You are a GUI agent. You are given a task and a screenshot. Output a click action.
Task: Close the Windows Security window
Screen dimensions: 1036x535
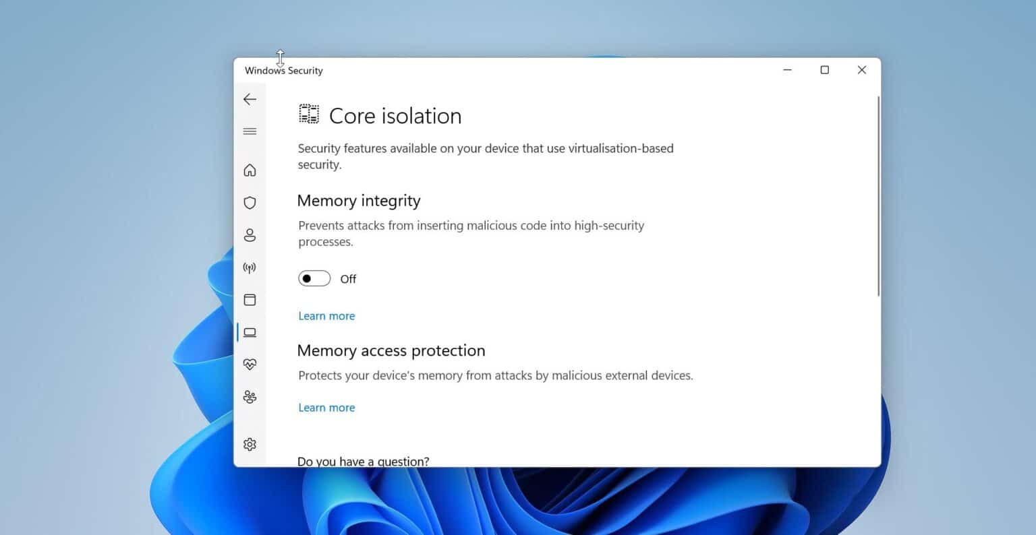(861, 70)
